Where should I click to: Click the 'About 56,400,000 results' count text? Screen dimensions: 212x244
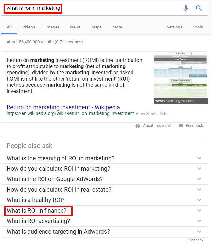tap(44, 42)
